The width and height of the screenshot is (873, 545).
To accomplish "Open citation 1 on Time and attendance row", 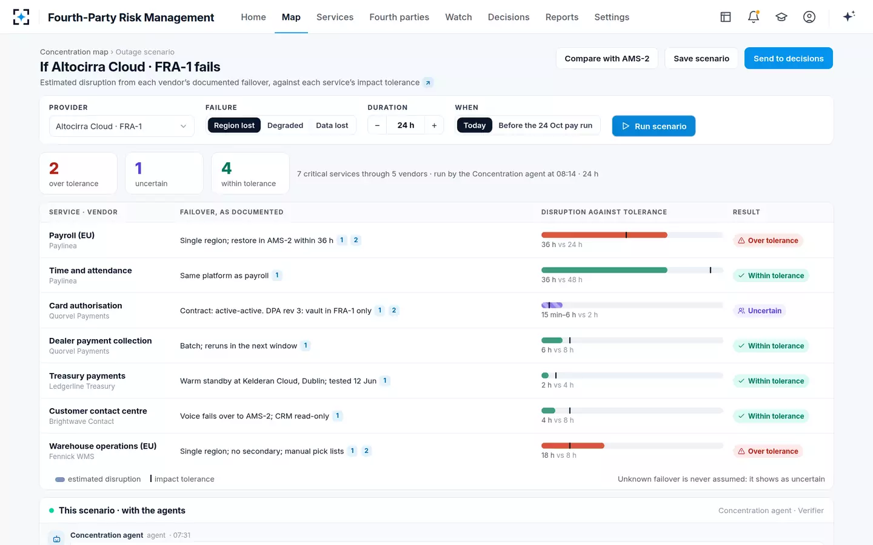I will [x=277, y=276].
